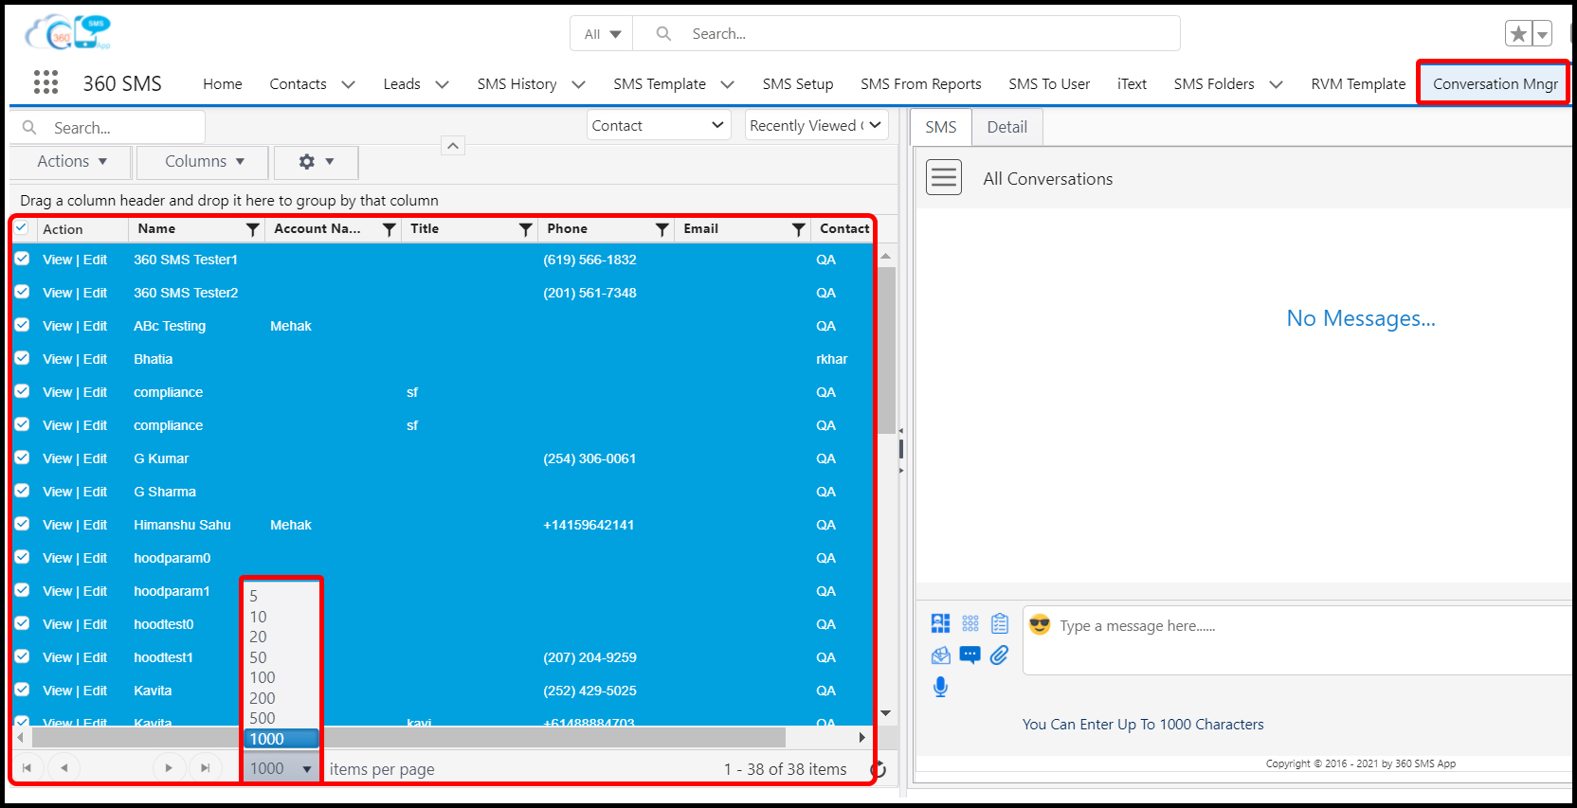Open filter for the Name column
The image size is (1577, 808).
pyautogui.click(x=253, y=229)
